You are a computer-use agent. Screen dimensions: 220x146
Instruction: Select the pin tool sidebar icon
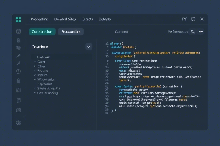pyautogui.click(x=19, y=56)
